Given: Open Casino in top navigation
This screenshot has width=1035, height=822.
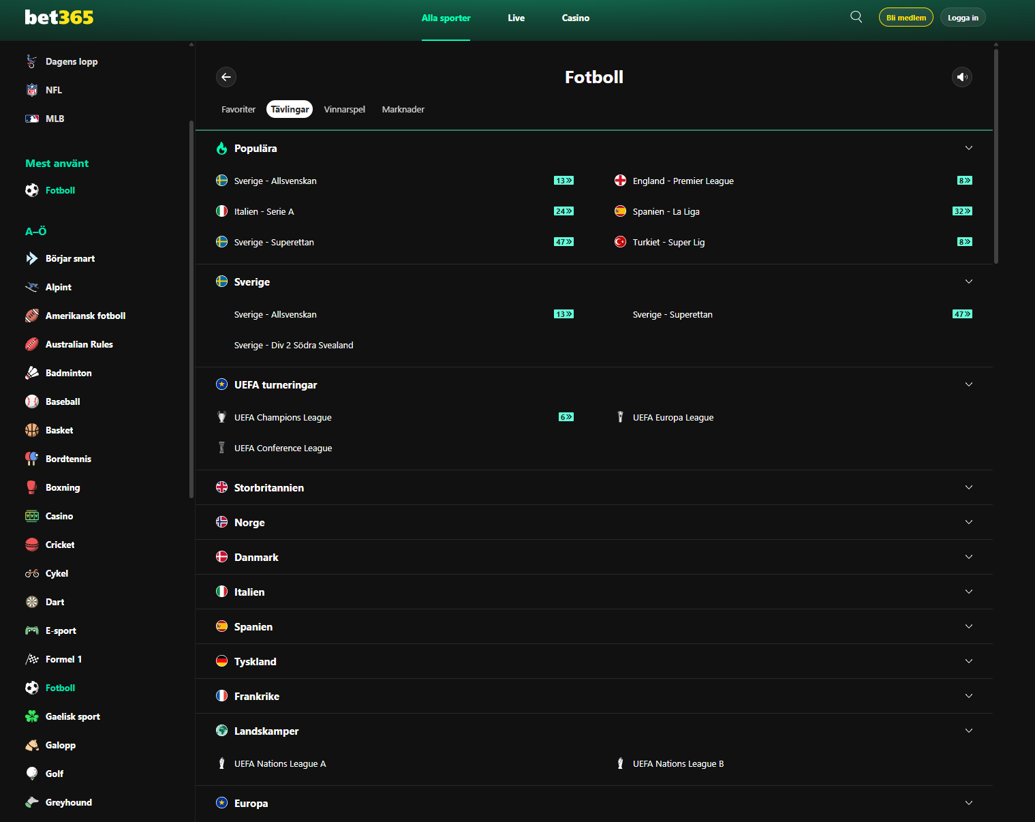Looking at the screenshot, I should [576, 18].
